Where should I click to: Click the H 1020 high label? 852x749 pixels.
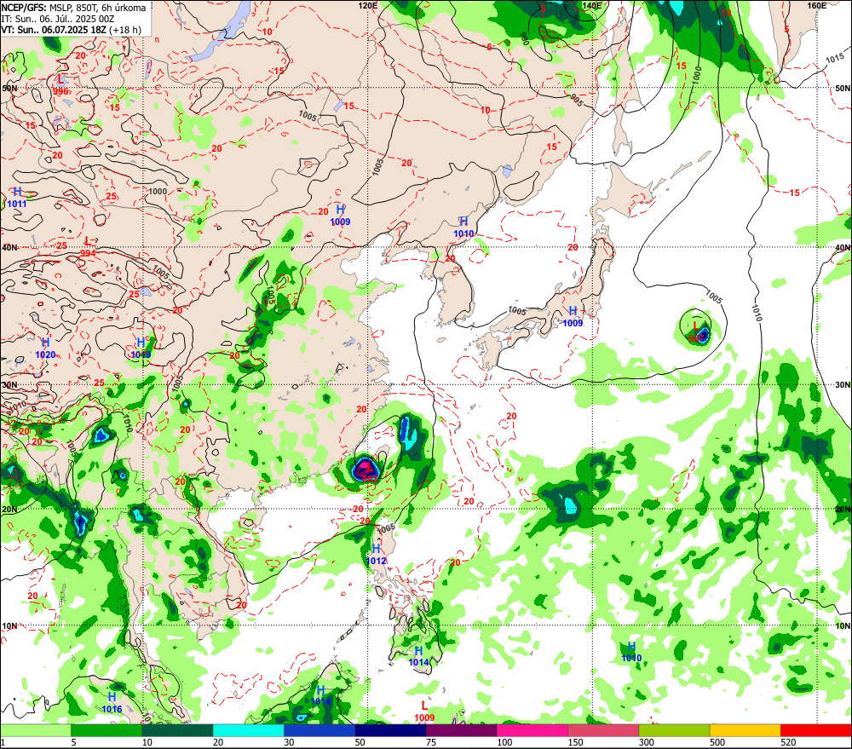pyautogui.click(x=46, y=349)
